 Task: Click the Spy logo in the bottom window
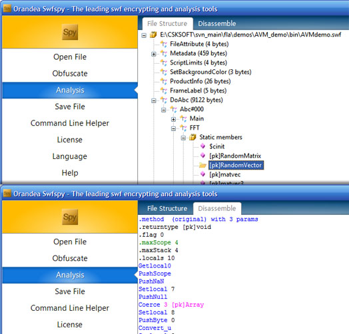tap(70, 217)
